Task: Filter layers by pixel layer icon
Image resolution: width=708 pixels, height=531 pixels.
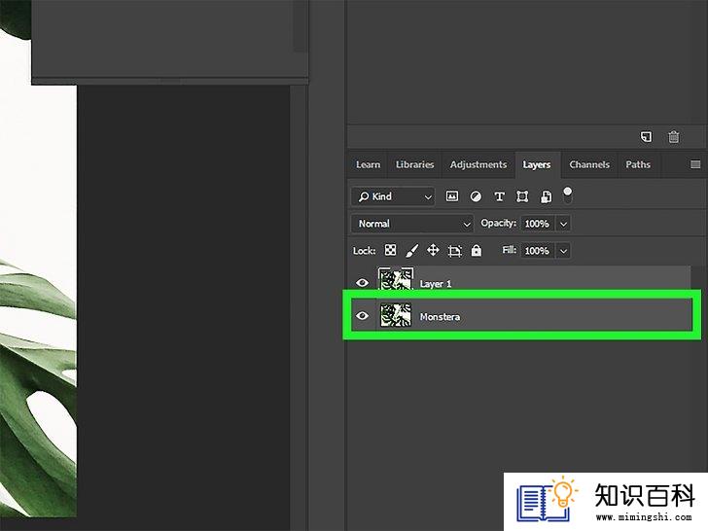Action: point(452,196)
